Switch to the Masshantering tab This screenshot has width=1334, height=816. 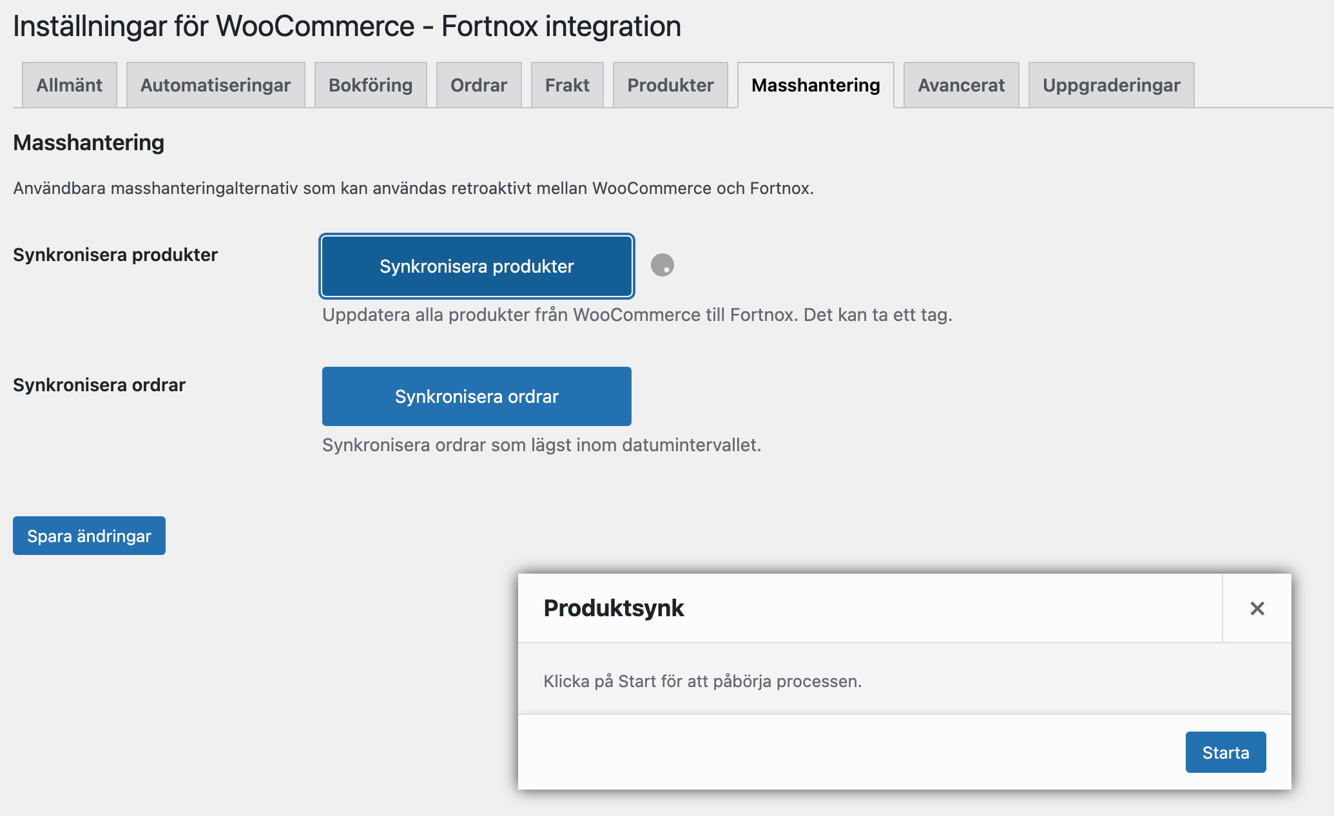pos(815,84)
